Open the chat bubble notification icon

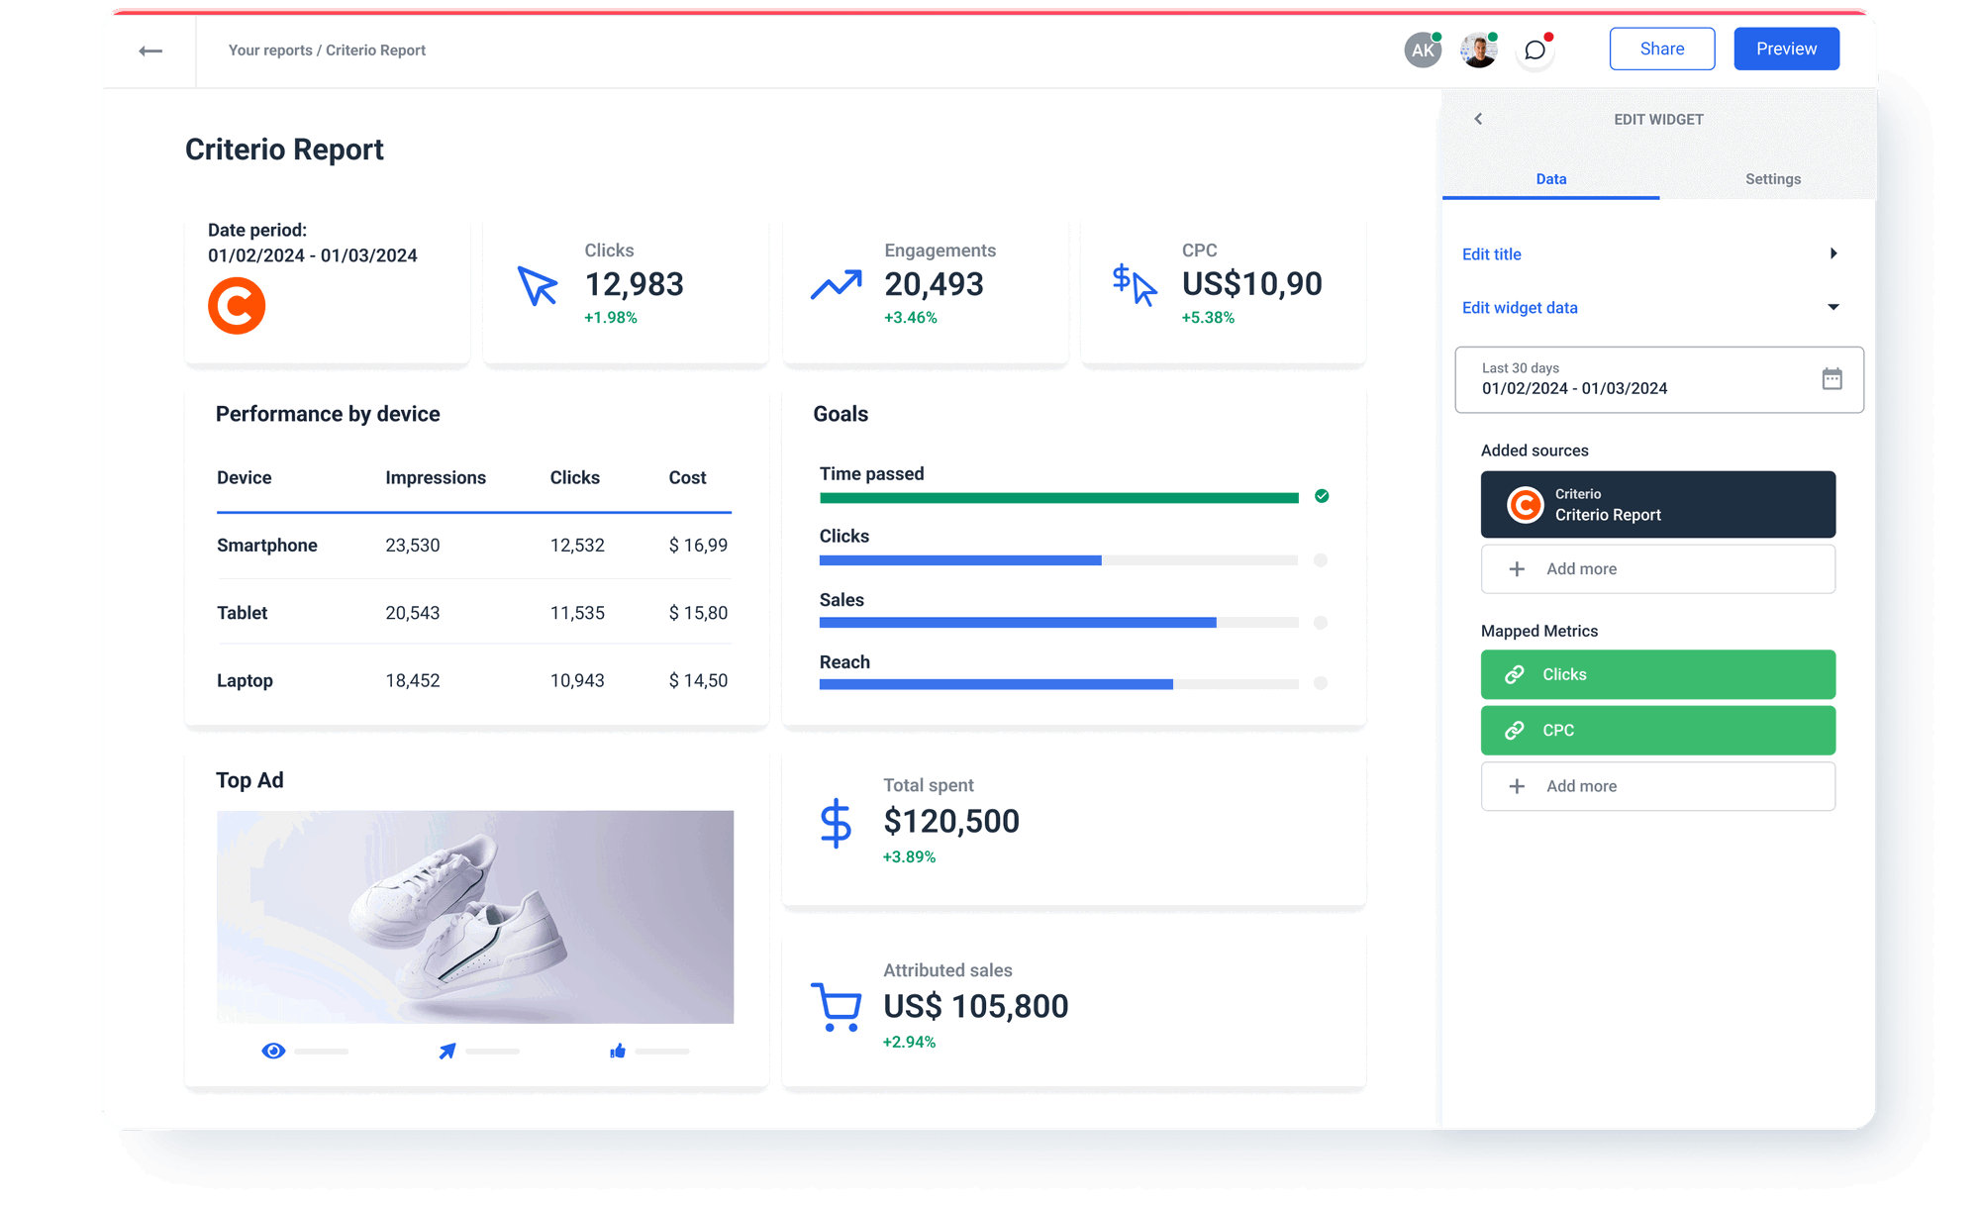(1534, 50)
